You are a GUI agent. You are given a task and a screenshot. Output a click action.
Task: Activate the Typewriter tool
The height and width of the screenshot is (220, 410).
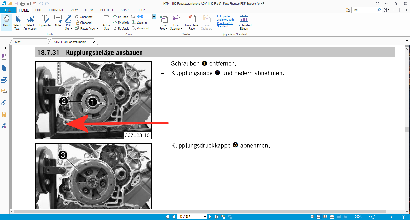(45, 21)
